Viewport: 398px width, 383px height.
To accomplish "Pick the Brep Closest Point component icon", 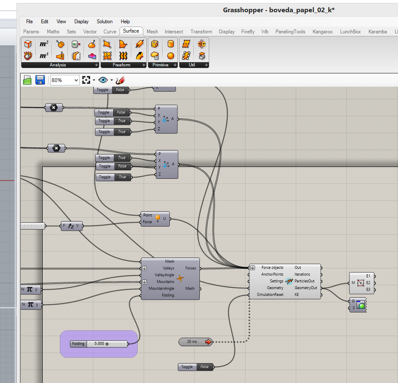I will point(60,44).
